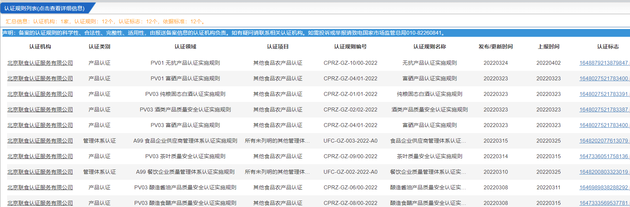The width and height of the screenshot is (630, 207).
Task: Click the 纯粮固态白酒认证实施规则 rule name cell
Action: click(430, 94)
